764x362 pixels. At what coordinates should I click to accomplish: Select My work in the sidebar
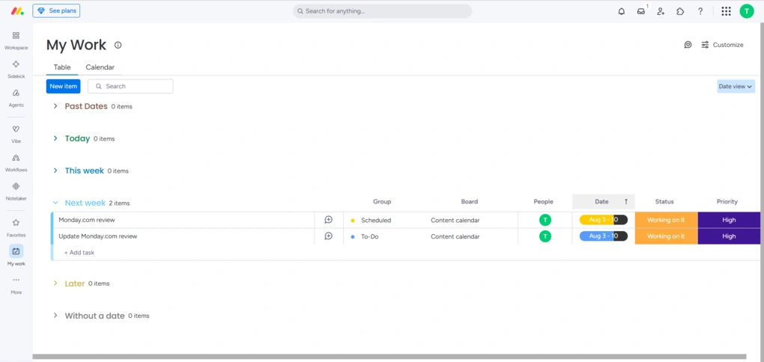click(16, 256)
